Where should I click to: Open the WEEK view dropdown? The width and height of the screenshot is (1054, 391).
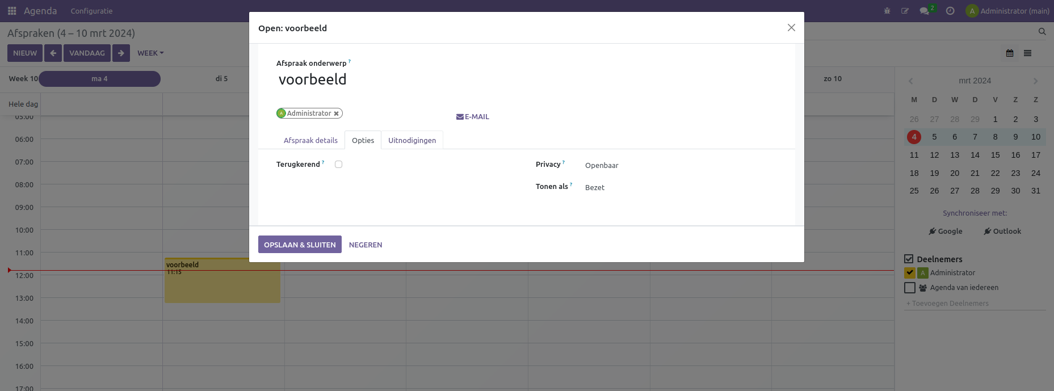[150, 53]
